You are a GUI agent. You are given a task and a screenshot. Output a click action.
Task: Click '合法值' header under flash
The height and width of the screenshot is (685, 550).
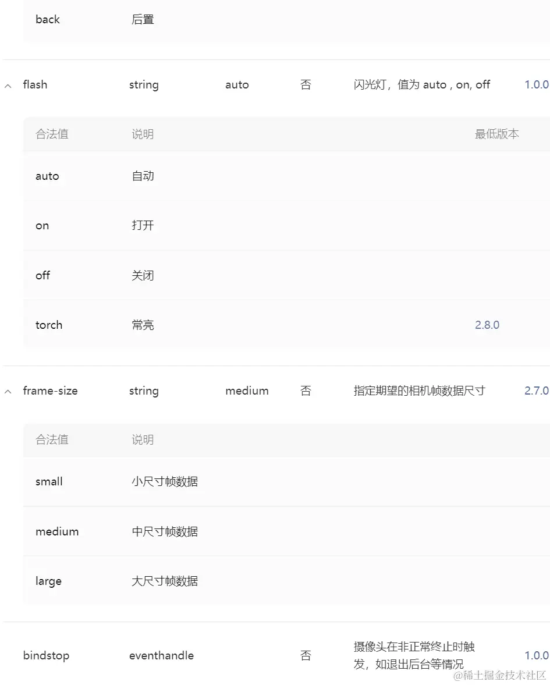point(52,134)
